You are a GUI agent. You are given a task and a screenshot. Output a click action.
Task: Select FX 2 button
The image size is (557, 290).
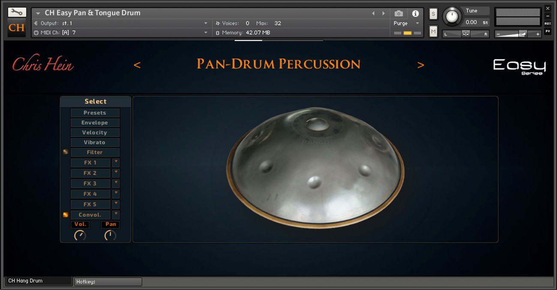pyautogui.click(x=90, y=173)
